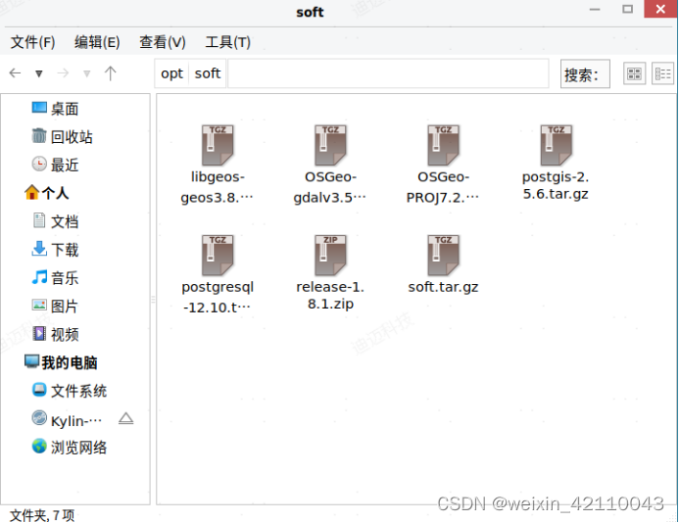This screenshot has width=679, height=522.
Task: Minimize the soft window
Action: coord(595,9)
